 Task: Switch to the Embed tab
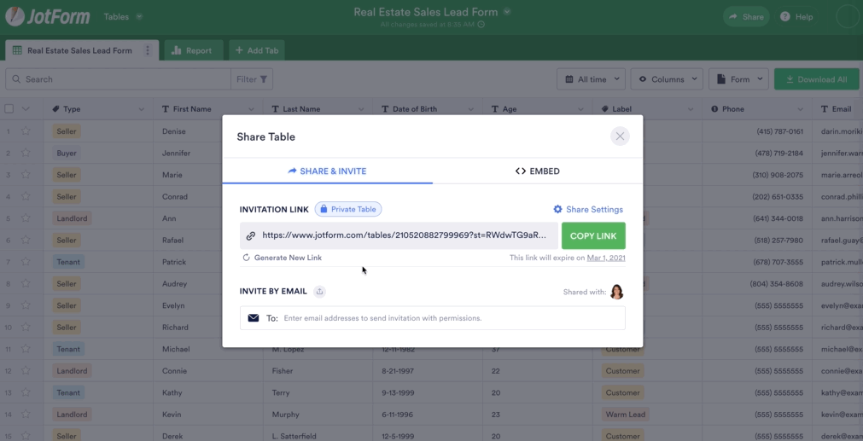pyautogui.click(x=538, y=171)
